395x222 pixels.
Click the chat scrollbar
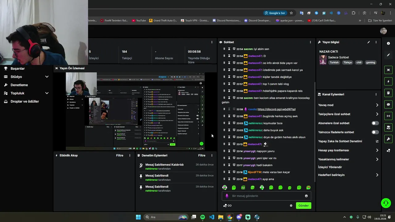[x=315, y=132]
